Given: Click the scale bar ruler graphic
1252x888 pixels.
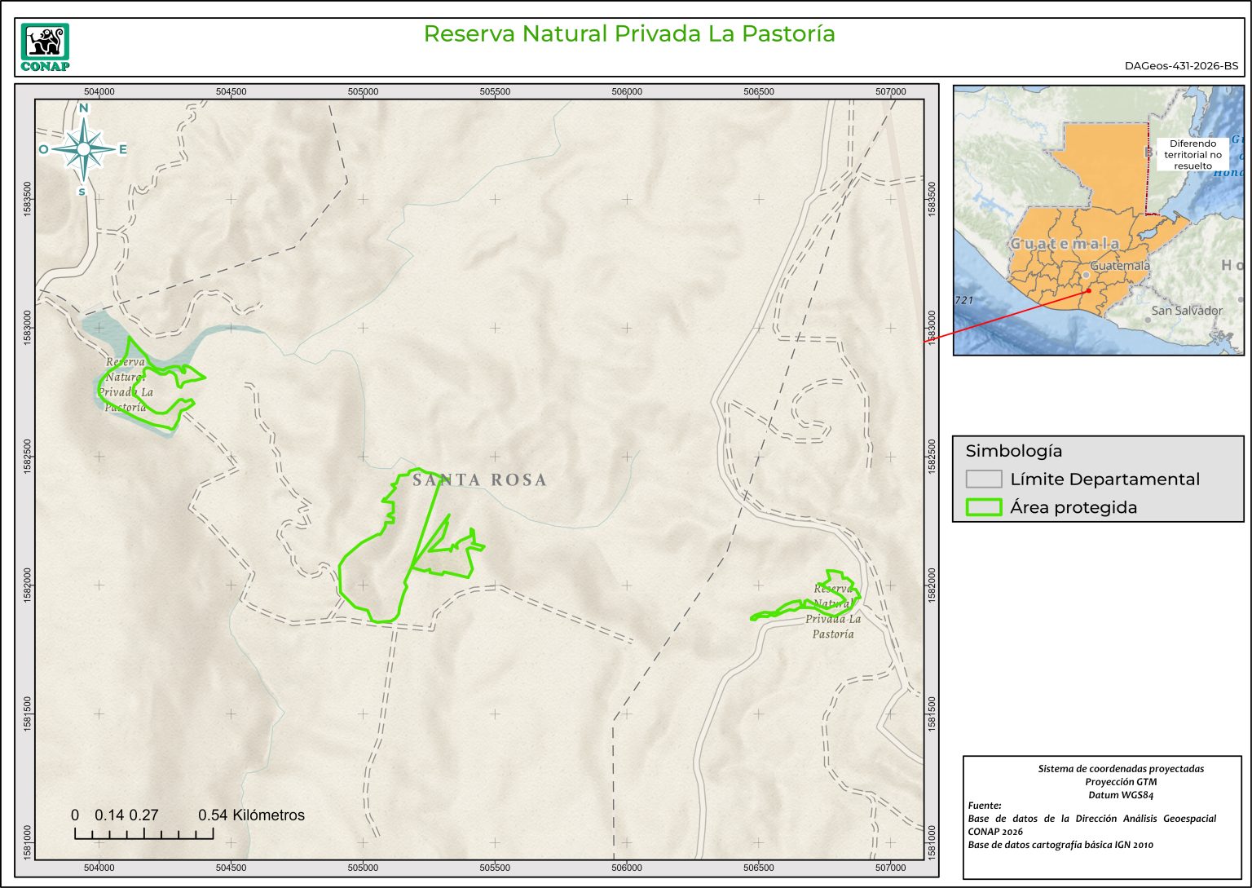Looking at the screenshot, I should coord(143,833).
